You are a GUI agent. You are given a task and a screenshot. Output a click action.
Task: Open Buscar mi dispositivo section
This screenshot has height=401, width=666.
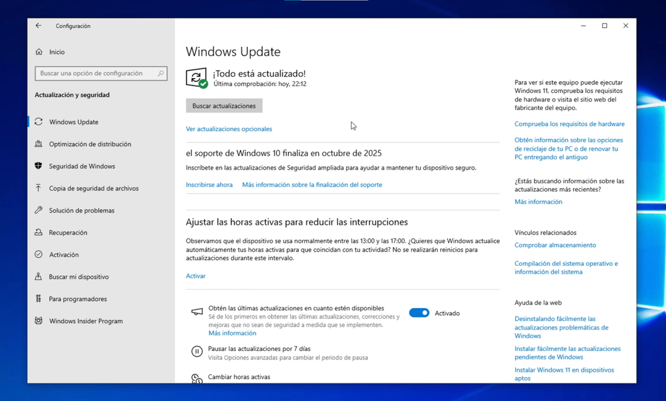79,277
